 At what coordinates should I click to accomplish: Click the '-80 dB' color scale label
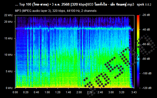click(x=146, y=59)
